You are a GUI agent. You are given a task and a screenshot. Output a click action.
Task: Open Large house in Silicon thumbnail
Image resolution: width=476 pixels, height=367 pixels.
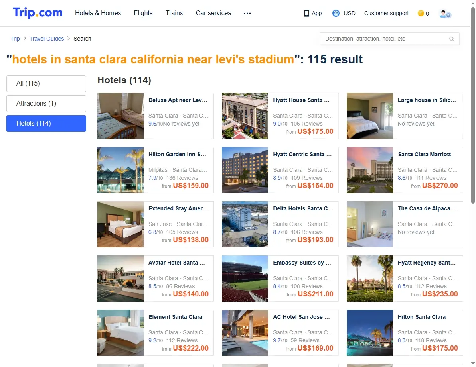[370, 116]
